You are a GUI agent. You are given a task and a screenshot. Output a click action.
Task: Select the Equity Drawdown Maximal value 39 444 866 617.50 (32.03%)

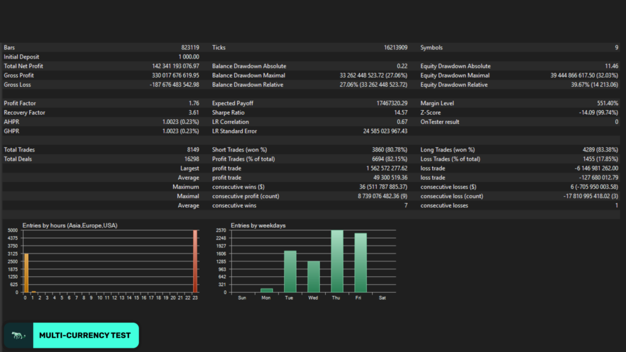pos(584,75)
